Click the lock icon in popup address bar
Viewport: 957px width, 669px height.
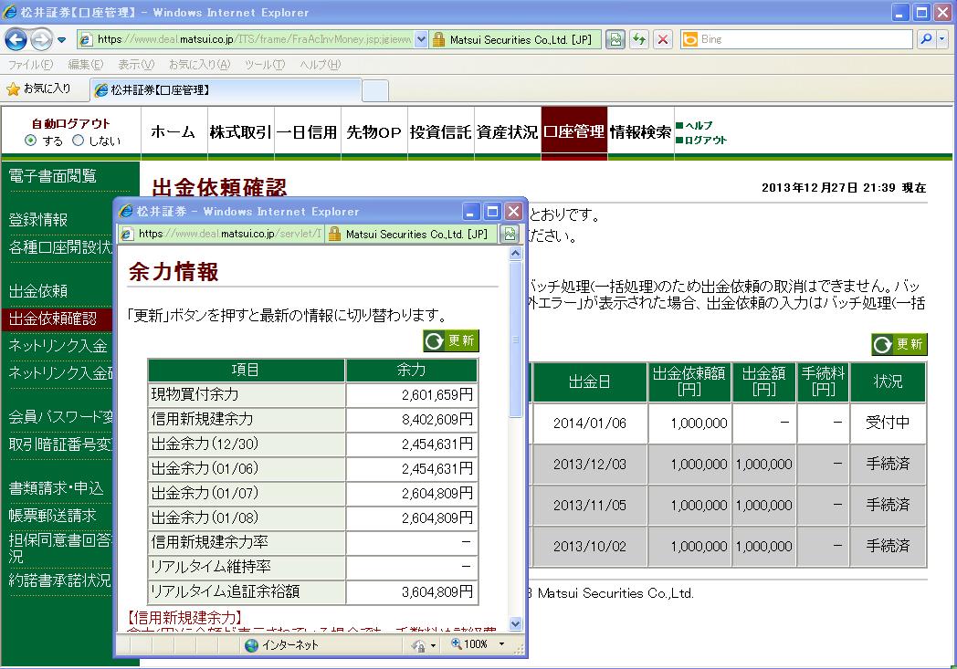(x=334, y=234)
